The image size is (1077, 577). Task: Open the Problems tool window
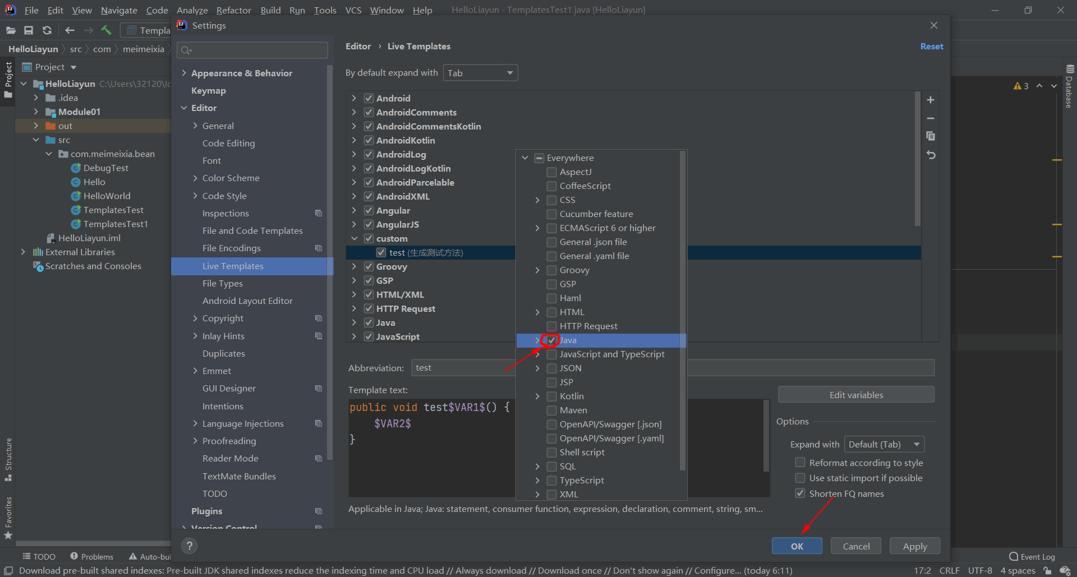point(92,556)
